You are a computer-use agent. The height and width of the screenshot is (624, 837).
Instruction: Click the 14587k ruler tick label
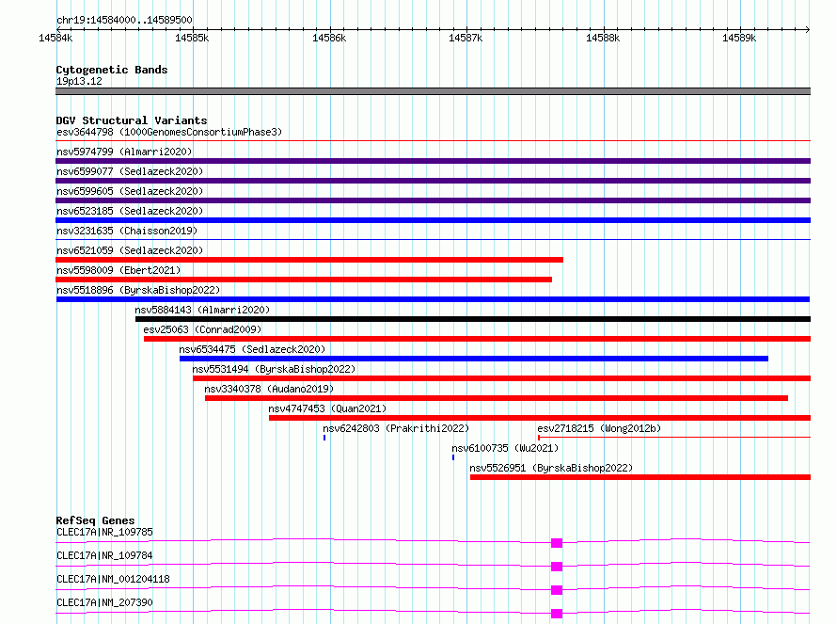pyautogui.click(x=466, y=38)
